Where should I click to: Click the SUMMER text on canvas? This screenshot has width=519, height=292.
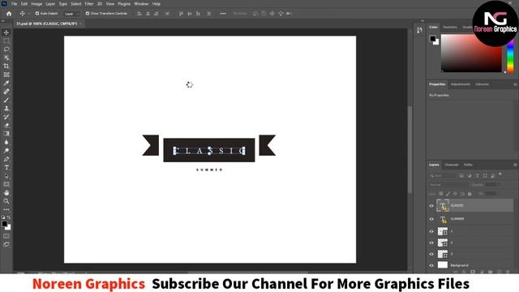(209, 170)
